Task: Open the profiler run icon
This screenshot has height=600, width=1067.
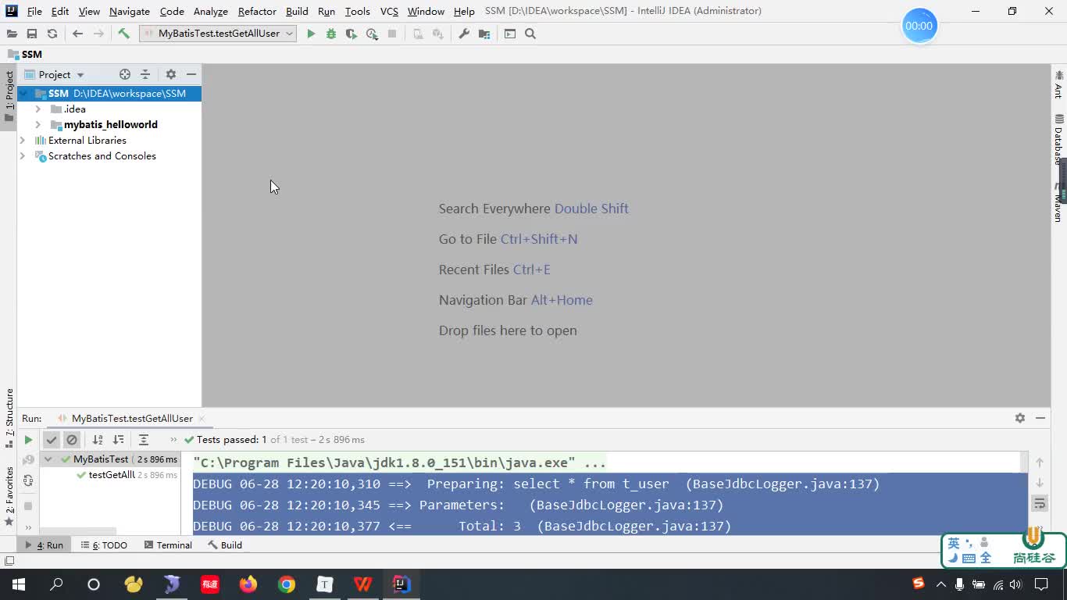Action: pyautogui.click(x=372, y=34)
